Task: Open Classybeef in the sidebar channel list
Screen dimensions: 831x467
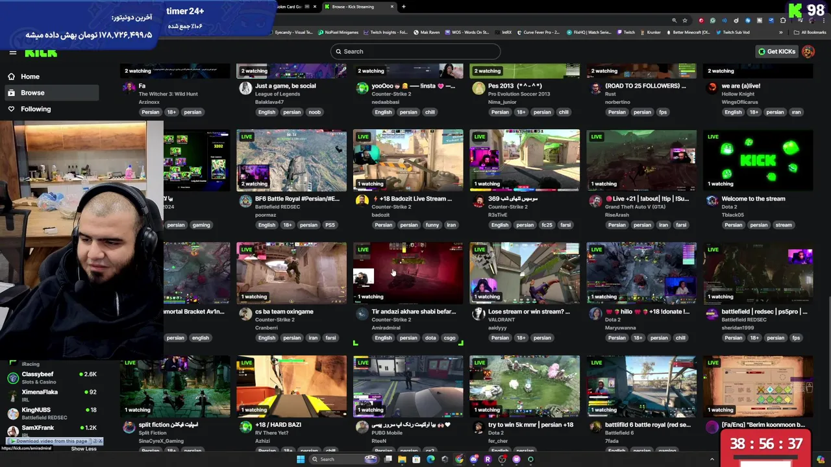Action: 52,377
